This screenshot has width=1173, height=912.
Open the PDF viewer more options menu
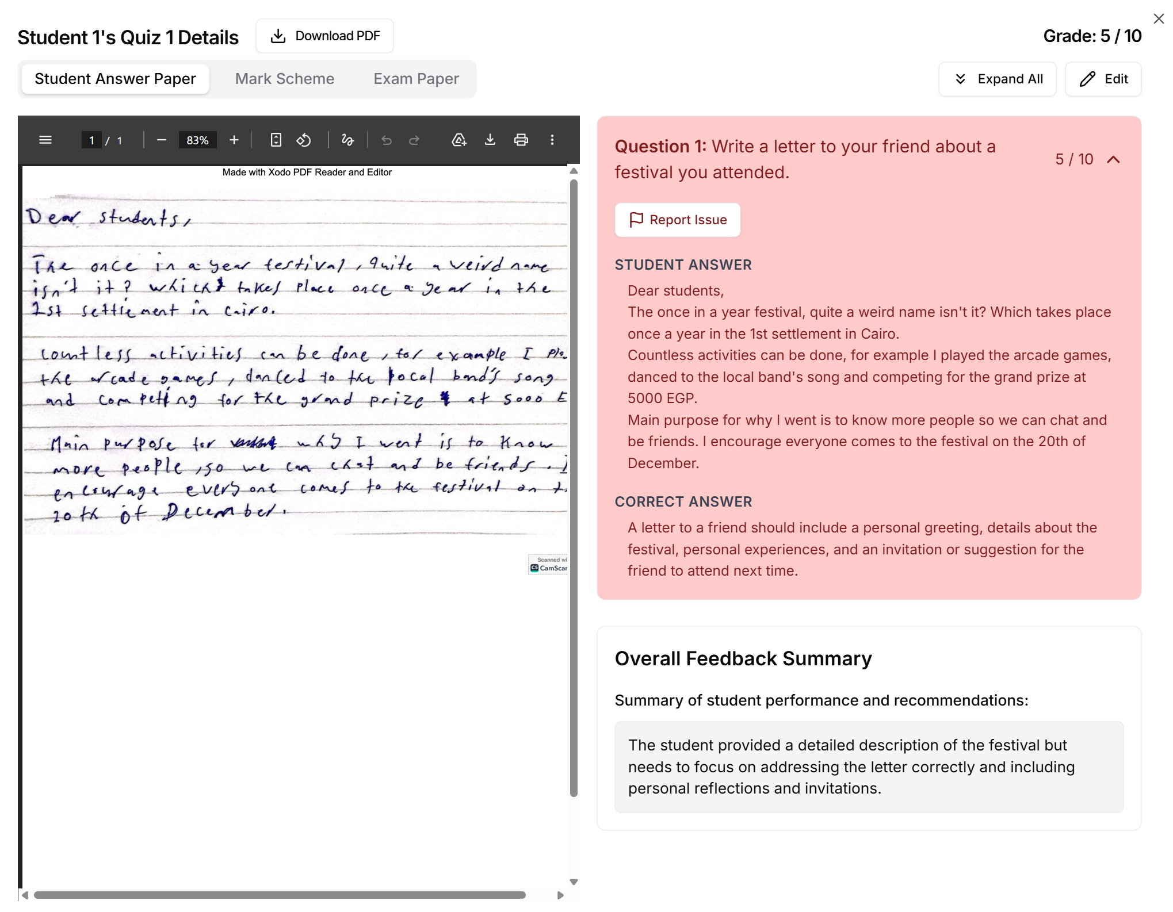point(552,140)
